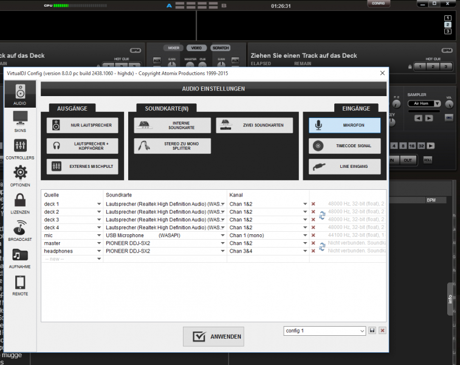Open Chan 3&4 channel dropdown for headphones

point(305,251)
